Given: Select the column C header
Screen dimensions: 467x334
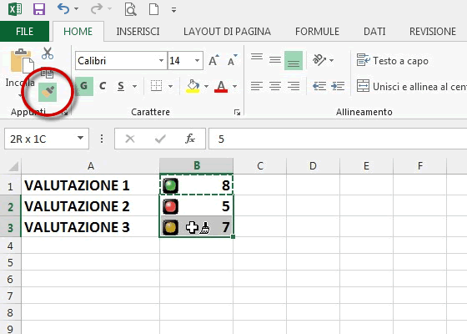Looking at the screenshot, I should pyautogui.click(x=260, y=166).
